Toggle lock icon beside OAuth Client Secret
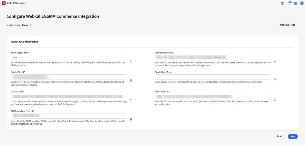This screenshot has height=146, width=305. pyautogui.click(x=275, y=79)
